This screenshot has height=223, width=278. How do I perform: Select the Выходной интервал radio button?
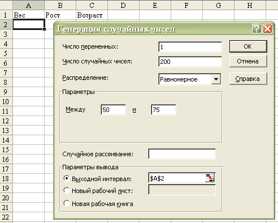click(67, 178)
